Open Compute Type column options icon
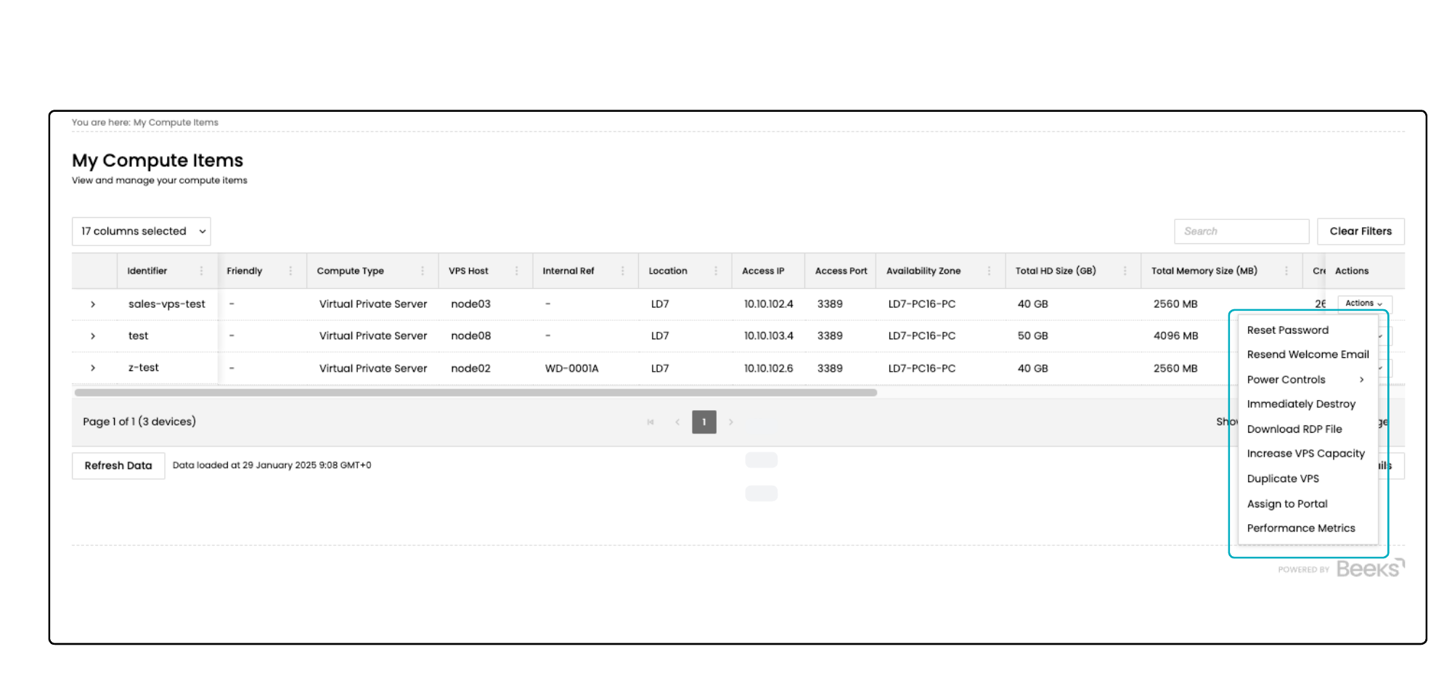 [x=423, y=271]
